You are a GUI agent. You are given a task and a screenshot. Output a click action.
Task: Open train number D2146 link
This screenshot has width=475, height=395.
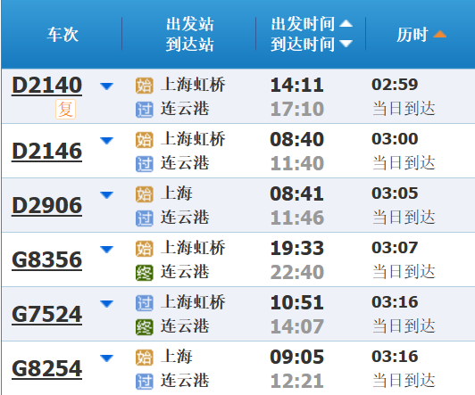coord(47,151)
